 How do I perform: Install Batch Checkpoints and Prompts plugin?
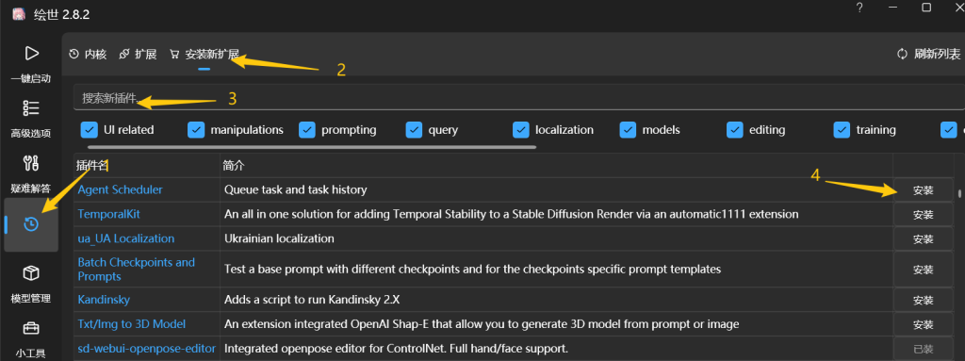[924, 270]
